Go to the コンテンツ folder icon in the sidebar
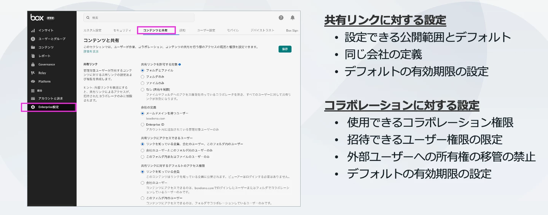548x215 pixels. click(33, 47)
